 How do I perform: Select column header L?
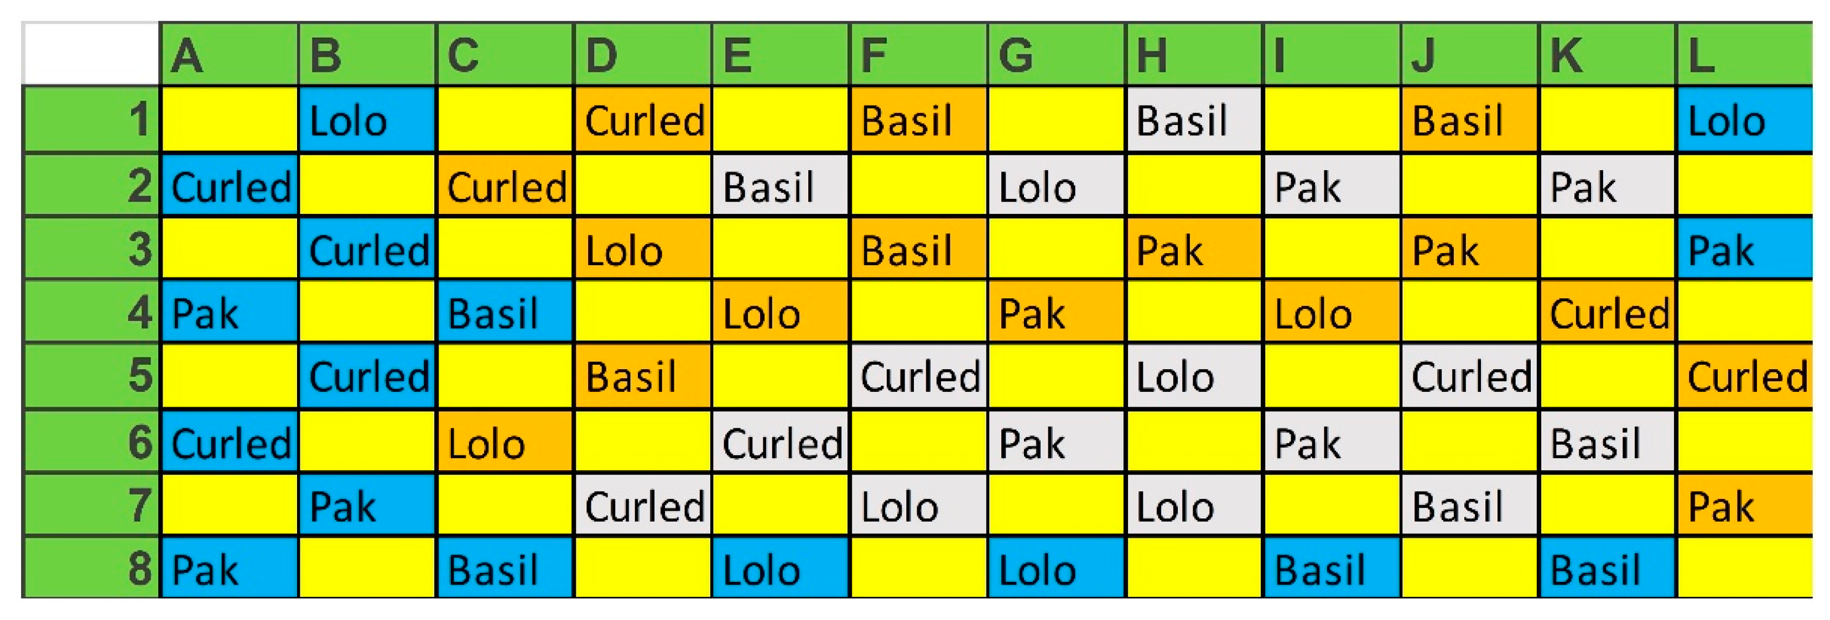pos(1745,55)
